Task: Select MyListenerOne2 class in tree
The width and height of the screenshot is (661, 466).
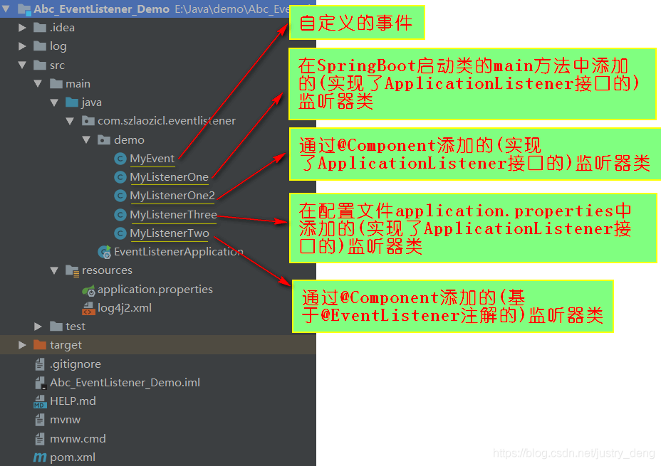Action: click(x=172, y=196)
